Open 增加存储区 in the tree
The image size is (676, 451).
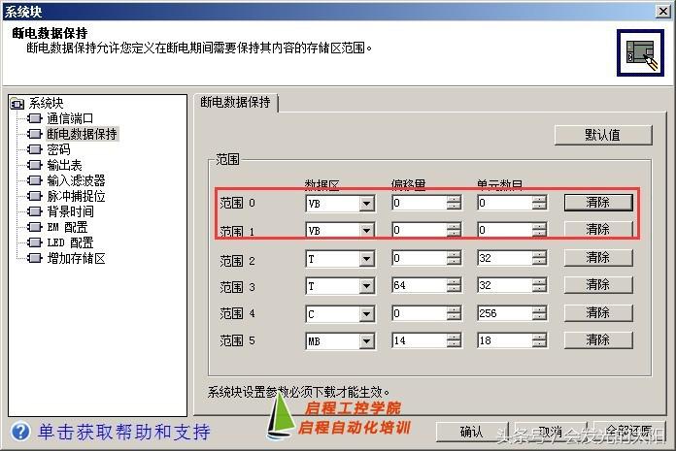click(76, 258)
